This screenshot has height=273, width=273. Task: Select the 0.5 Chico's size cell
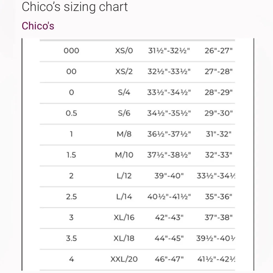[x=71, y=113]
